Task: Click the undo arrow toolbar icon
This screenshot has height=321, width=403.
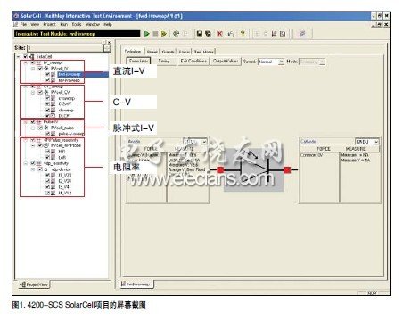Action: click(231, 34)
